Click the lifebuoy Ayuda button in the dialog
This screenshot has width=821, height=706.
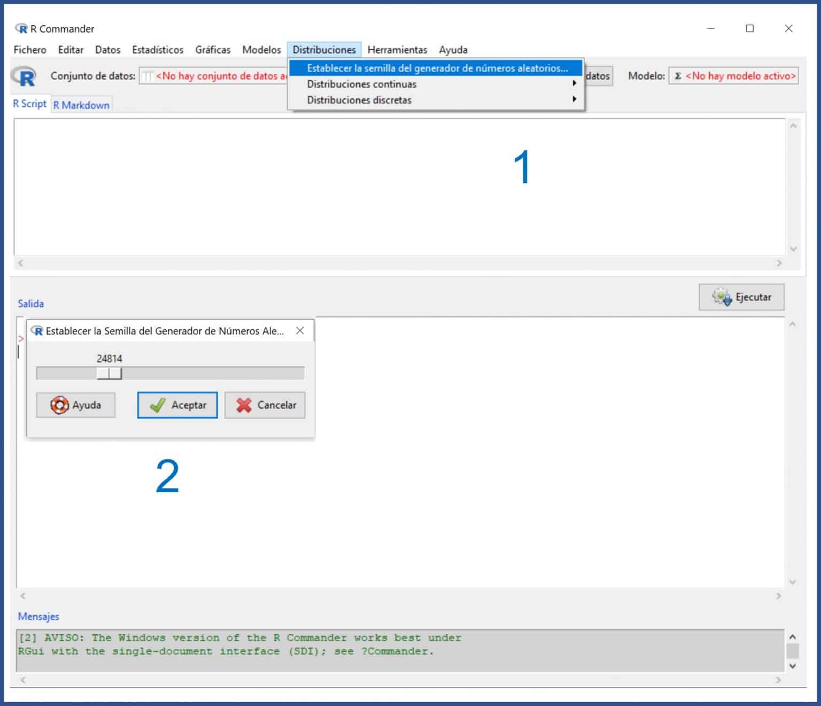tap(75, 405)
